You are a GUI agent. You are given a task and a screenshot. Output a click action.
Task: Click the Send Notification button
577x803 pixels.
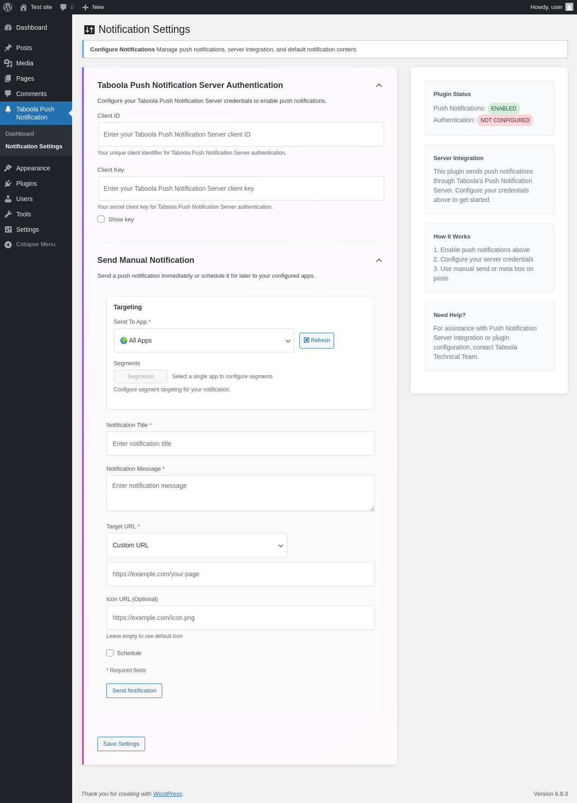pos(134,691)
